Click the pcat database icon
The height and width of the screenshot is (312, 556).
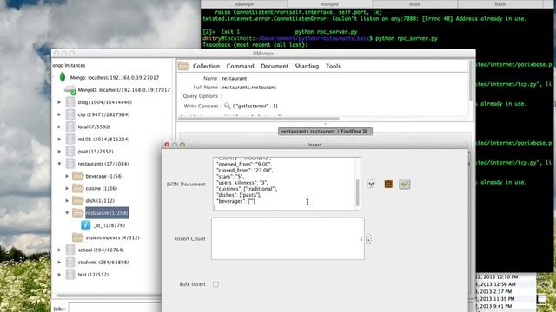pos(70,151)
